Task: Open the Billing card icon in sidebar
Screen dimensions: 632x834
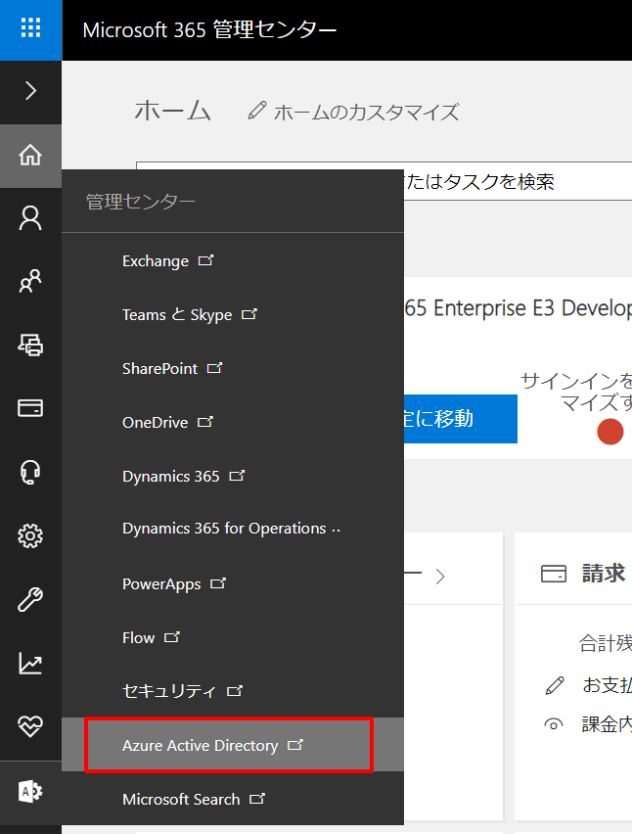Action: pos(30,408)
